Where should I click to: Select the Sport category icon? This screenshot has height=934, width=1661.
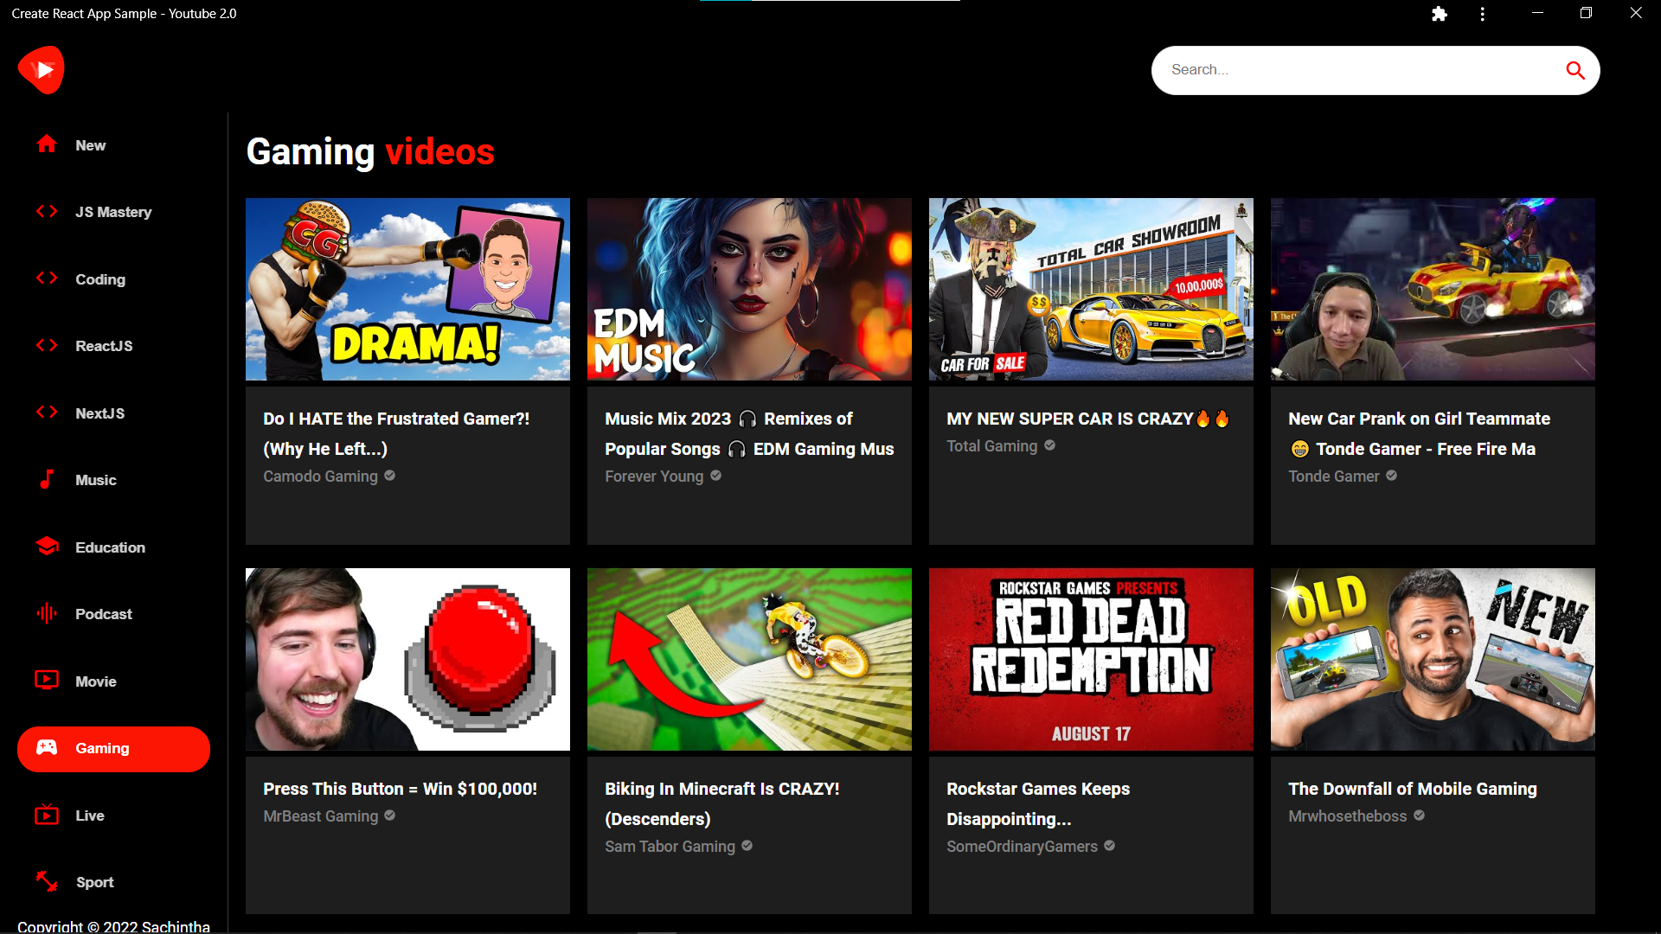point(46,881)
